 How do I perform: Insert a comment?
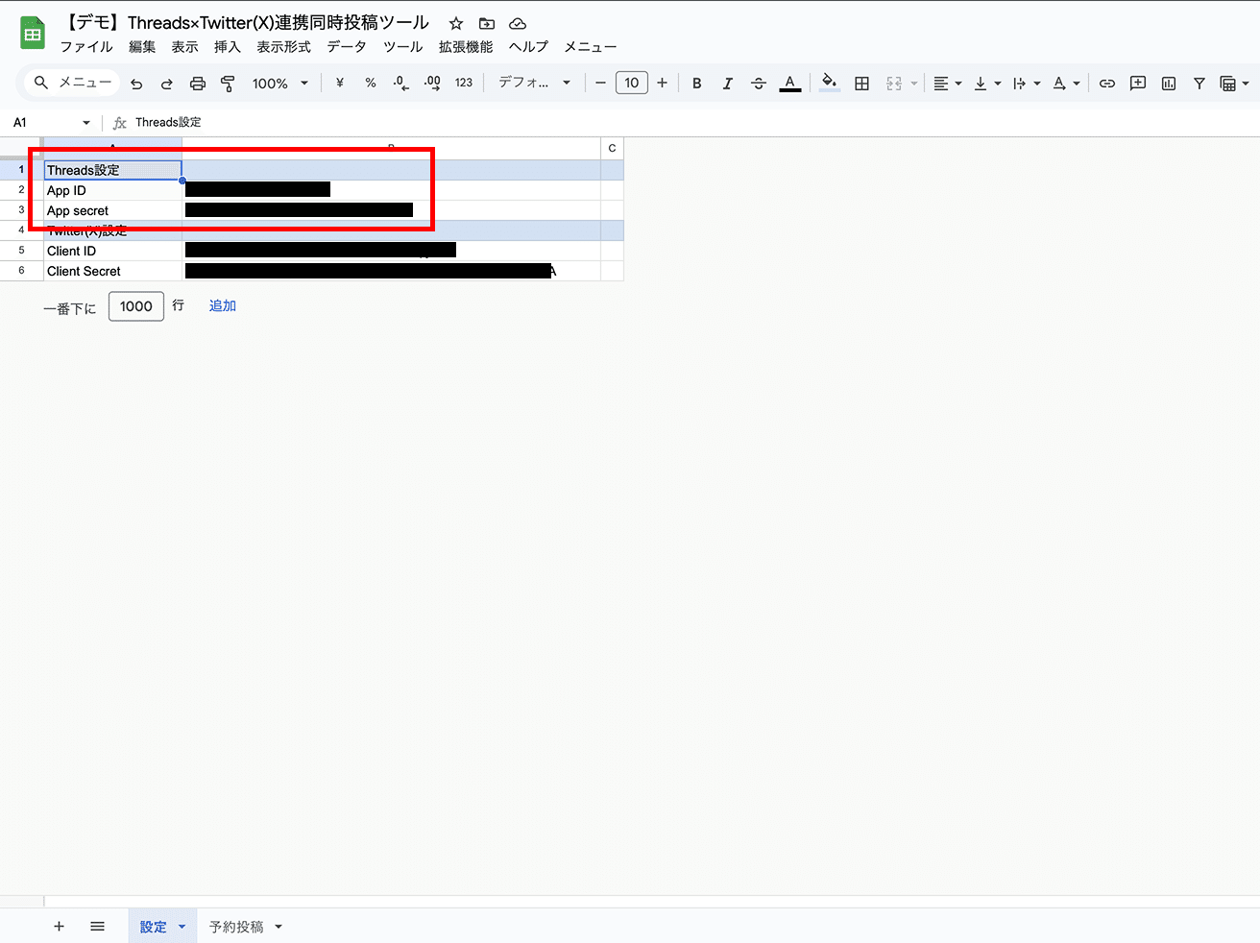coord(1138,84)
